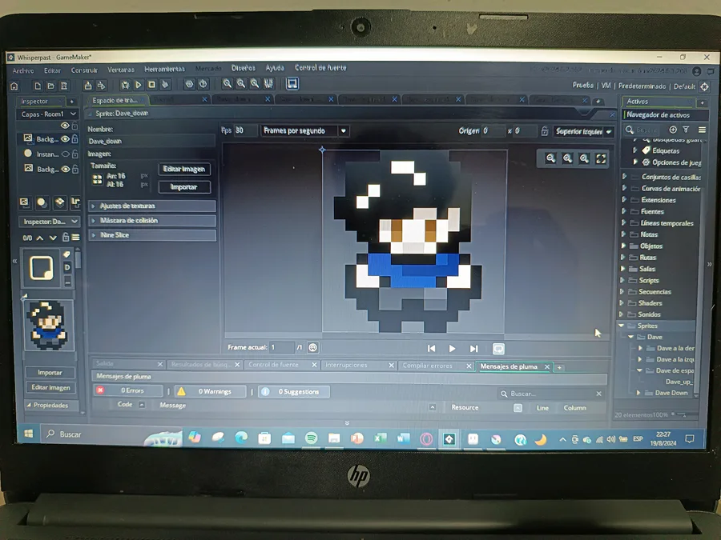Click the Editar imagen button under Tamaño
This screenshot has width=721, height=540.
184,169
